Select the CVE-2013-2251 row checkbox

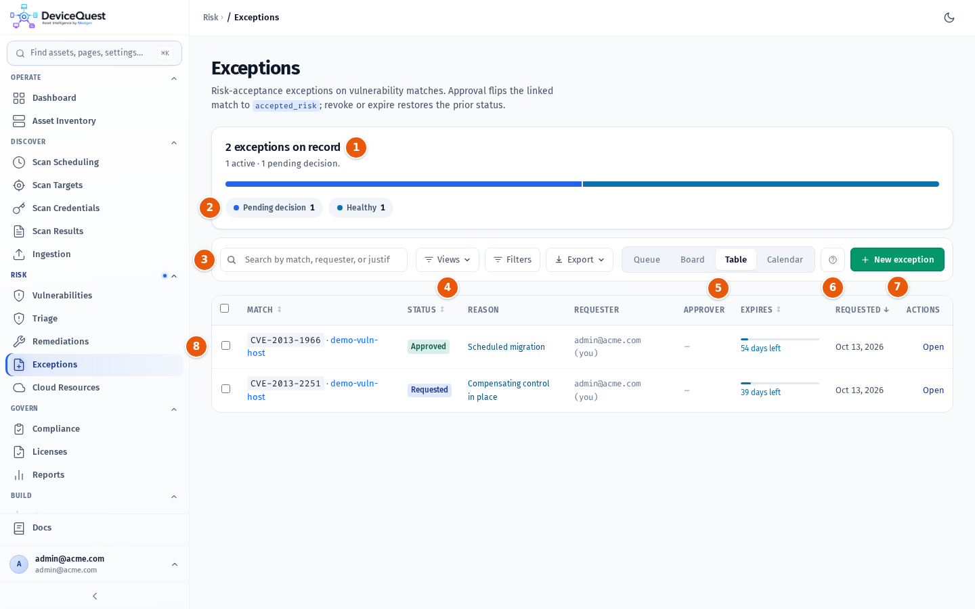point(226,389)
